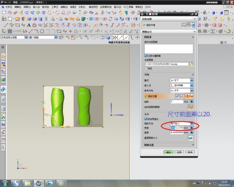Click the browse folder icon beside image path
Screen dimensions: 234x187
pyautogui.click(x=191, y=64)
